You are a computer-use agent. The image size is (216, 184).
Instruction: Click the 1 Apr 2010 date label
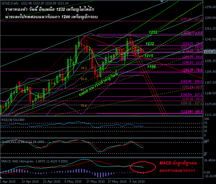[8, 182]
